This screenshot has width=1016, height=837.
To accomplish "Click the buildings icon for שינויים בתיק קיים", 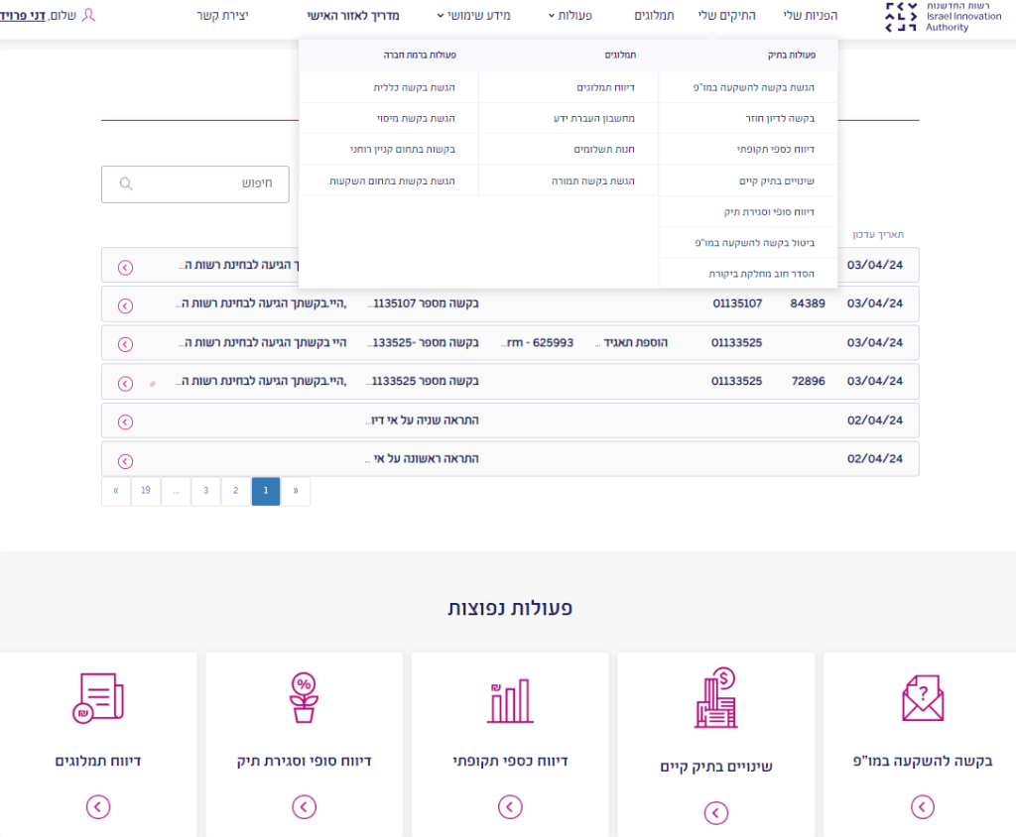I will point(715,698).
